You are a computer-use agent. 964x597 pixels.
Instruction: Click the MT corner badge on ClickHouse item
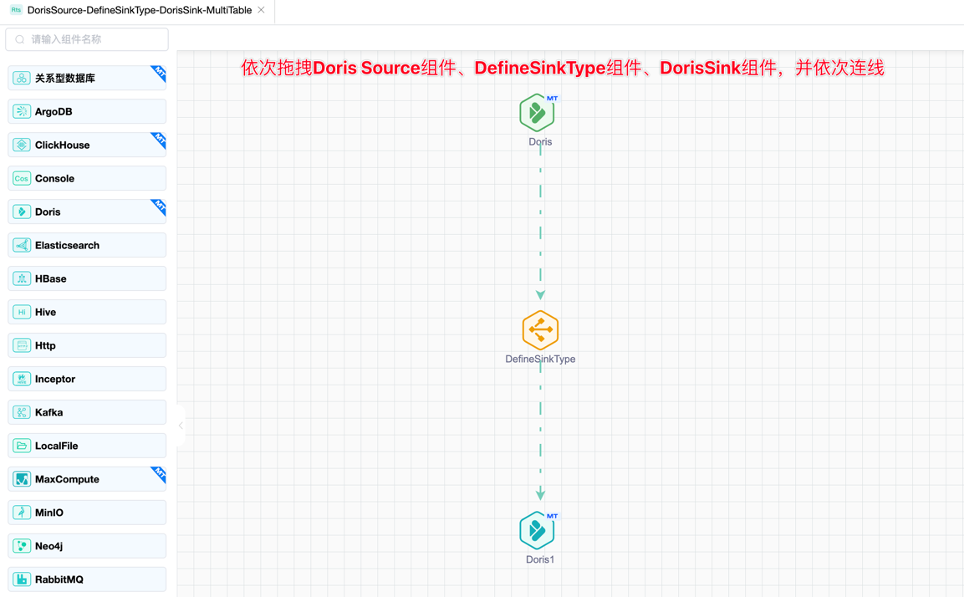(160, 139)
